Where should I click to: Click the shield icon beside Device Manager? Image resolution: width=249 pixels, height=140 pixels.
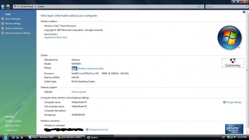point(2,19)
